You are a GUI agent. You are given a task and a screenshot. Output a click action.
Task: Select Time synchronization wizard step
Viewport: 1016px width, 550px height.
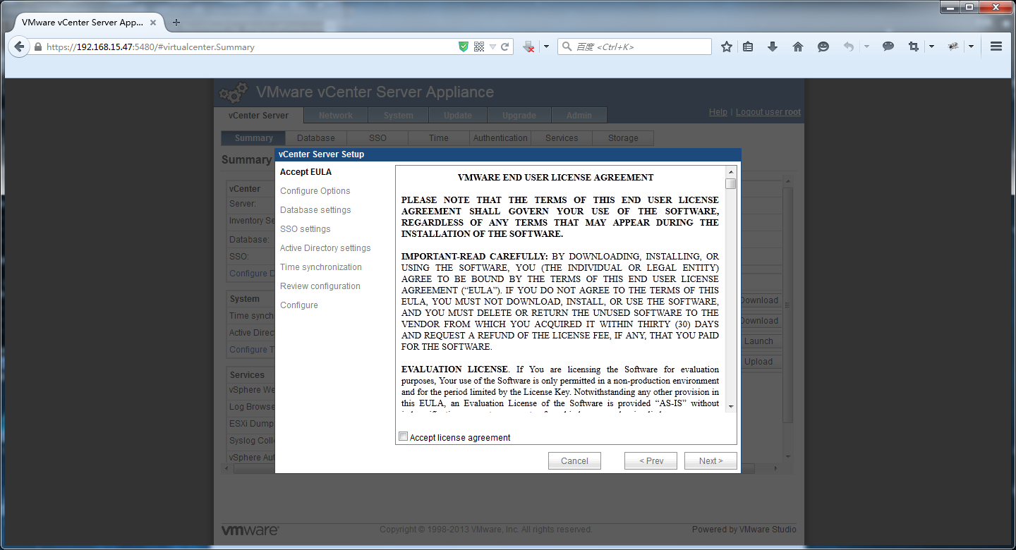coord(321,267)
